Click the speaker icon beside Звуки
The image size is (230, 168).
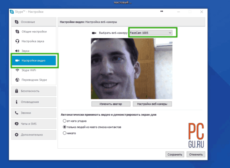[17, 51]
